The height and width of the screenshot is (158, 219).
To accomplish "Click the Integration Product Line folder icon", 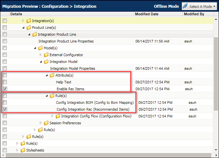I will pyautogui.click(x=34, y=34).
